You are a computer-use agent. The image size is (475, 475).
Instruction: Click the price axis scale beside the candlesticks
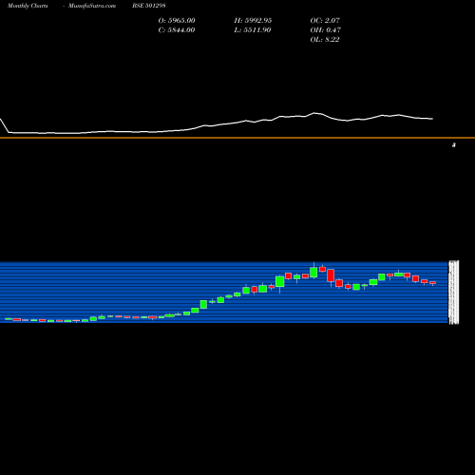(454, 293)
